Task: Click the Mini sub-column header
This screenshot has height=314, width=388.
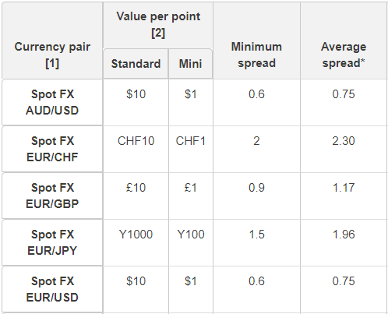Action: (x=190, y=64)
